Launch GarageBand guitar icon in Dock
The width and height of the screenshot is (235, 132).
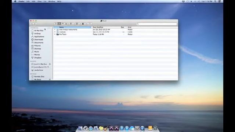pos(106,128)
